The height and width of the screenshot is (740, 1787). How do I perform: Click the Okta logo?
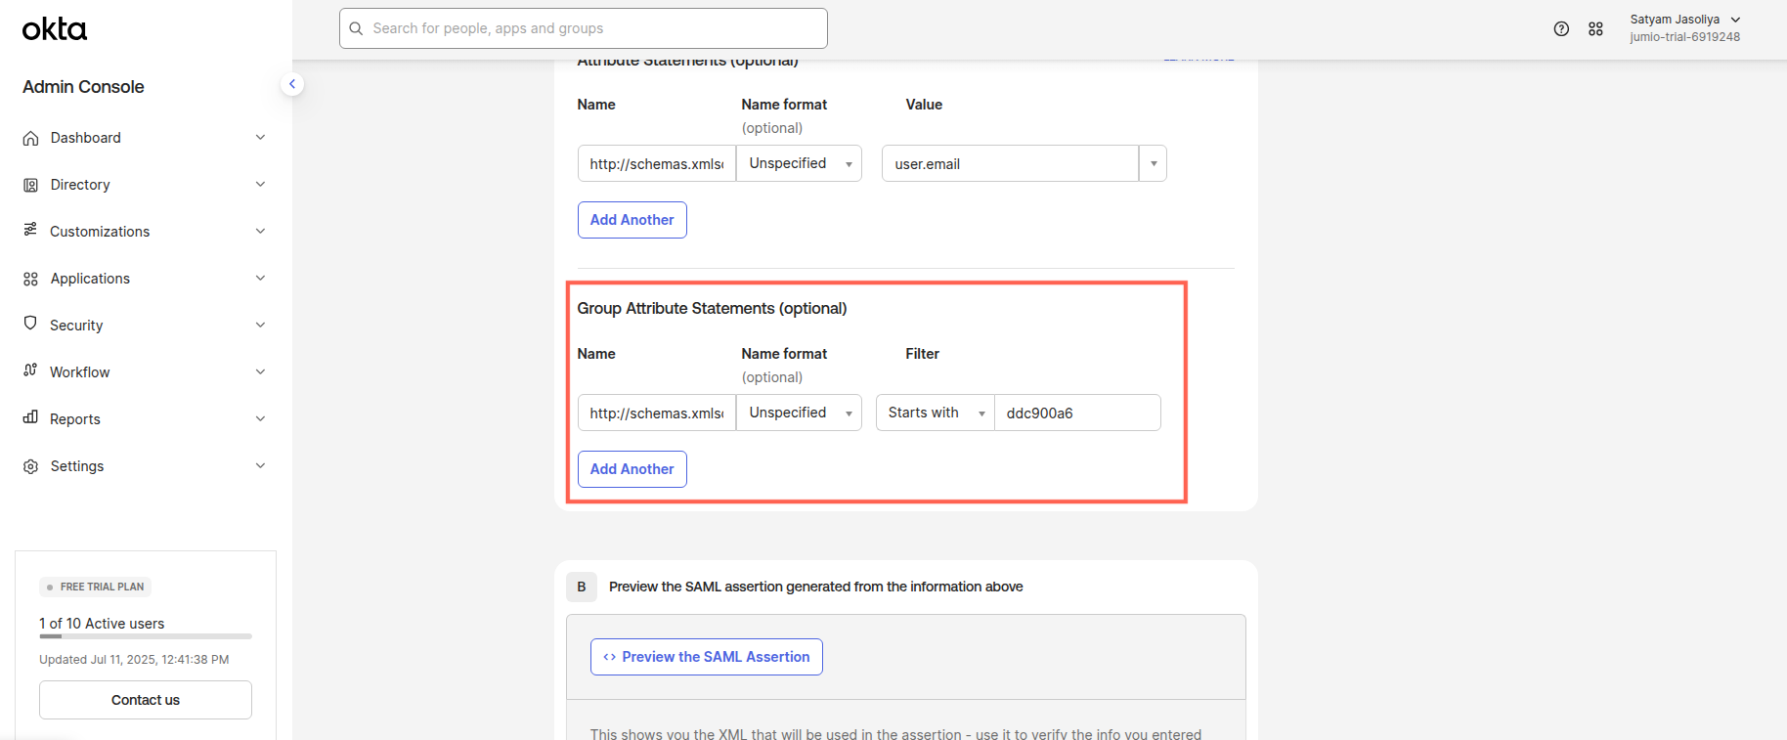[55, 29]
